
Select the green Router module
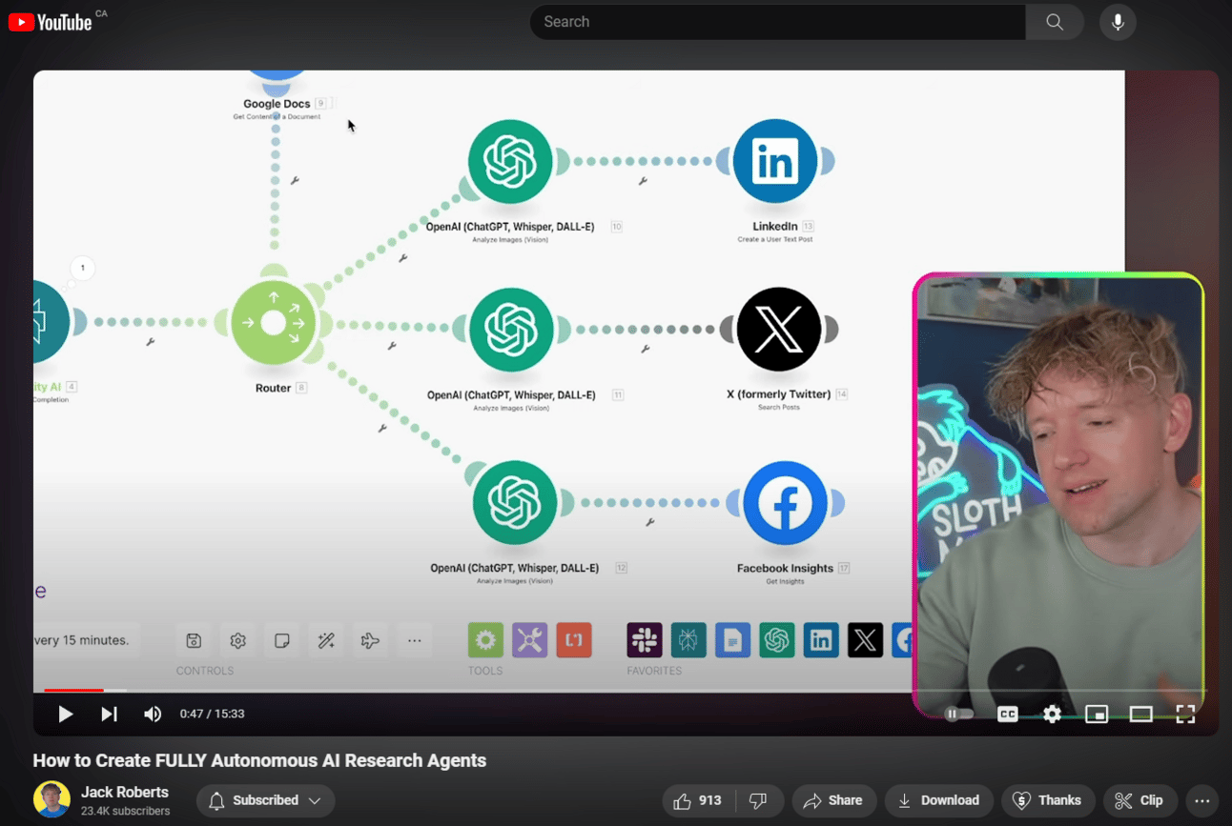(274, 323)
